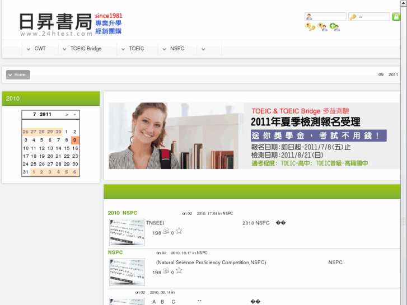Click the star rating icon in 2010 NSPC article

pos(179,231)
